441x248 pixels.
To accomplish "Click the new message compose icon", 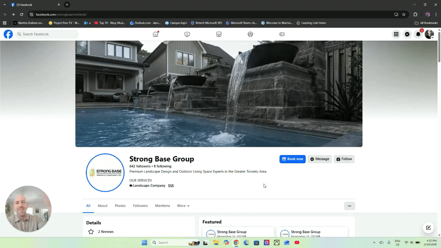I will pos(428,228).
